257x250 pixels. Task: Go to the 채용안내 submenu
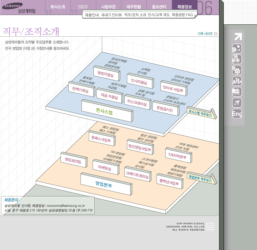[92, 15]
